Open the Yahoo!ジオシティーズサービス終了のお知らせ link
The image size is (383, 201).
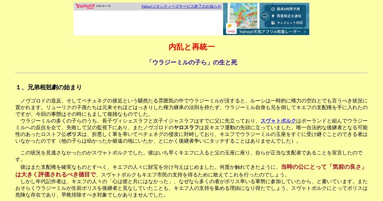click(181, 6)
